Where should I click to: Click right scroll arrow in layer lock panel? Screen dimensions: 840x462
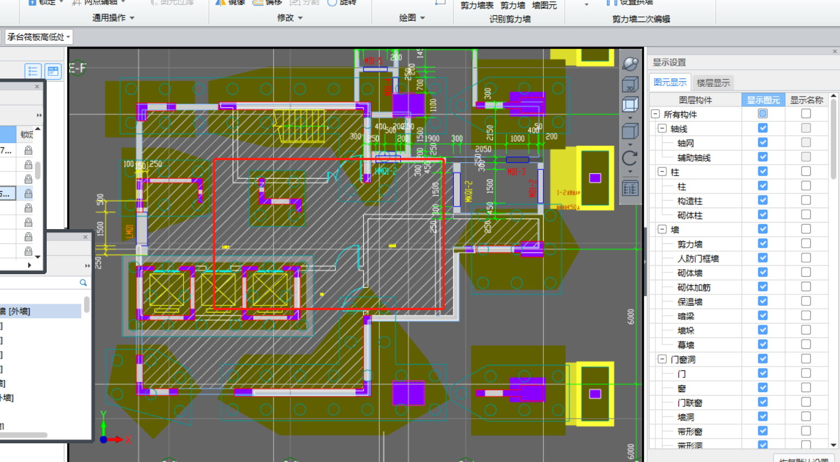[29, 265]
